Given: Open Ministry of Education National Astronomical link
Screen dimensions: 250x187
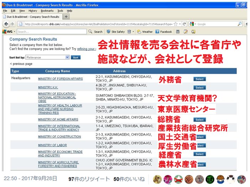Looking at the screenshot, I should (x=57, y=97).
